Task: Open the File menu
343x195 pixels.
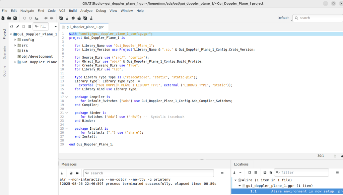Action: point(4,10)
